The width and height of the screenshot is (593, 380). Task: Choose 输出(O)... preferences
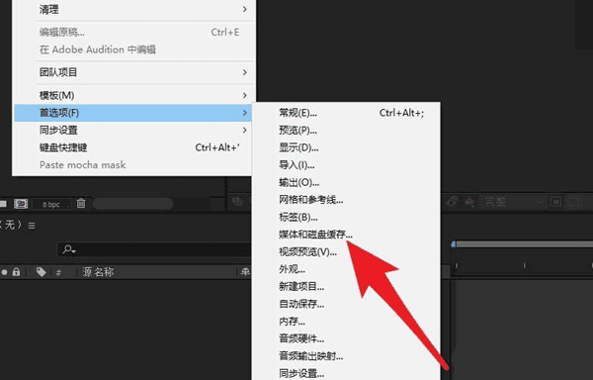click(x=346, y=182)
